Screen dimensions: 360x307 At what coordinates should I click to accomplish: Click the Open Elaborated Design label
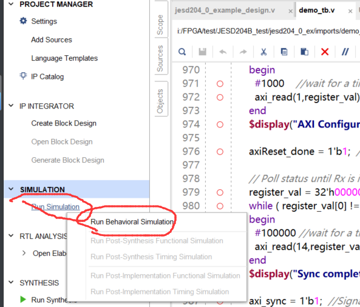(x=50, y=254)
